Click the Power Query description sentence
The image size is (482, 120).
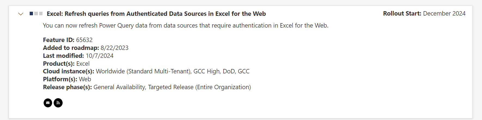(186, 25)
